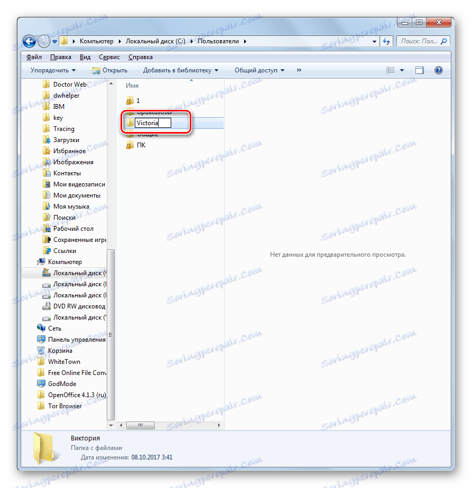Click the Forward navigation arrow
This screenshot has height=488, width=472.
coord(43,41)
